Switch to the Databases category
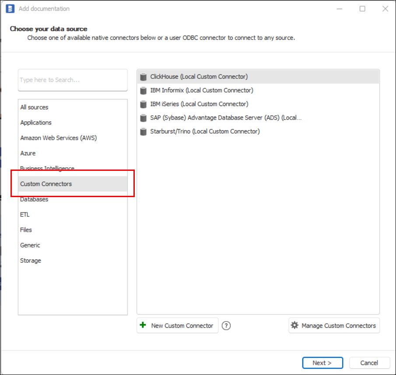Viewport: 396px width, 375px height. [34, 199]
